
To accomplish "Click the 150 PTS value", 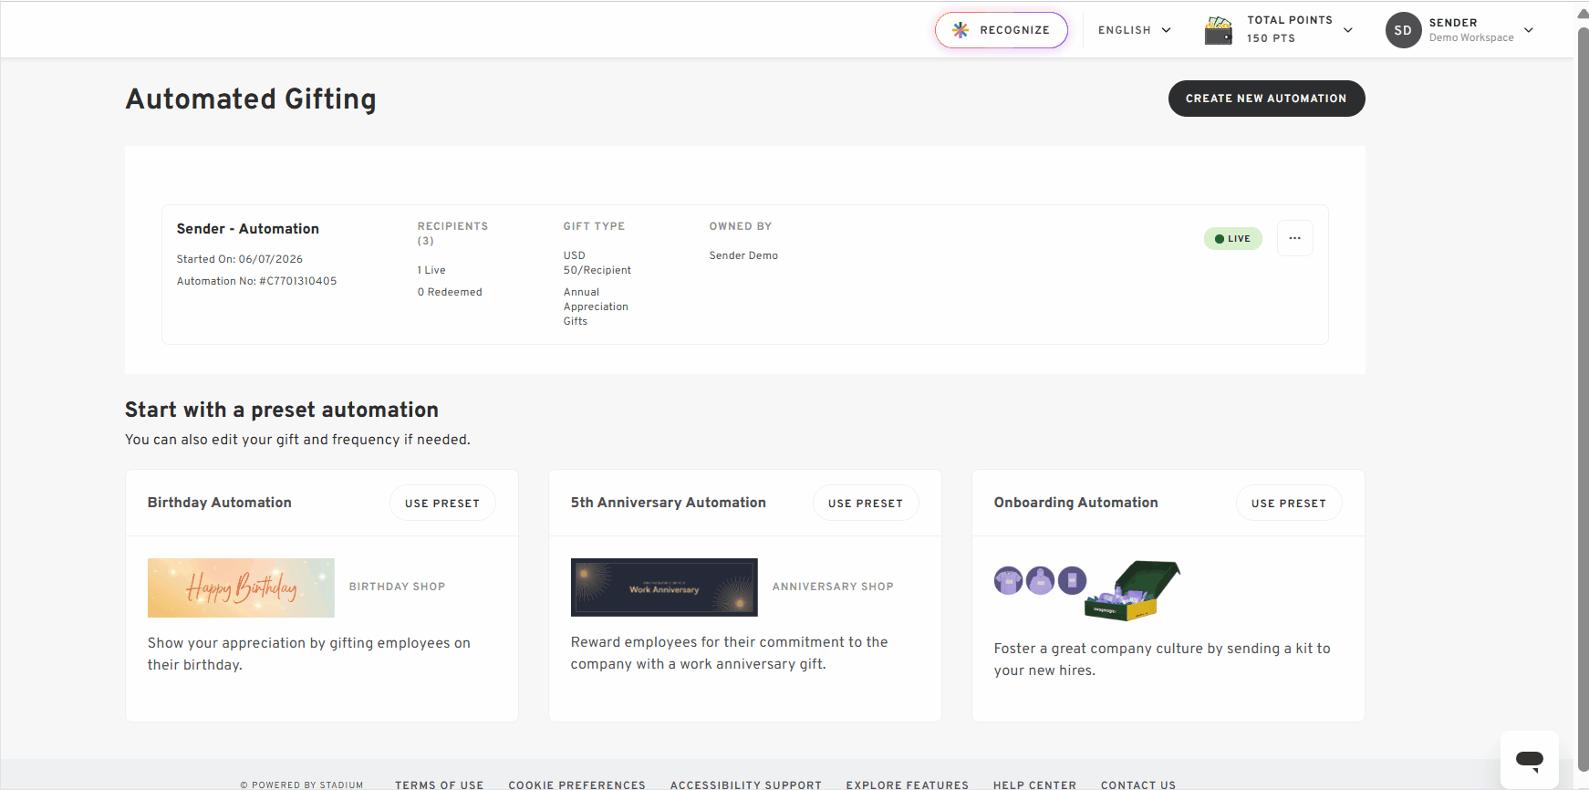I will pyautogui.click(x=1271, y=38).
